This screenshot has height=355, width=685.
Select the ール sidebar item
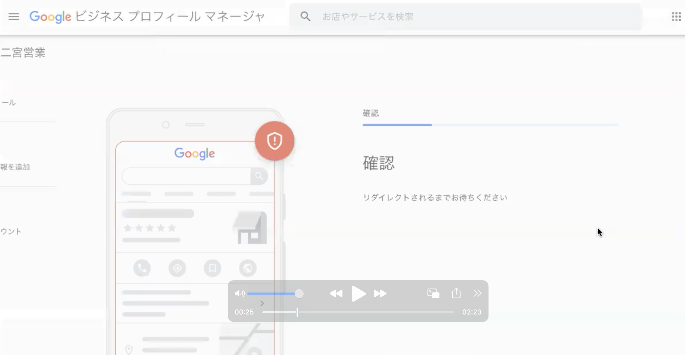[x=9, y=102]
